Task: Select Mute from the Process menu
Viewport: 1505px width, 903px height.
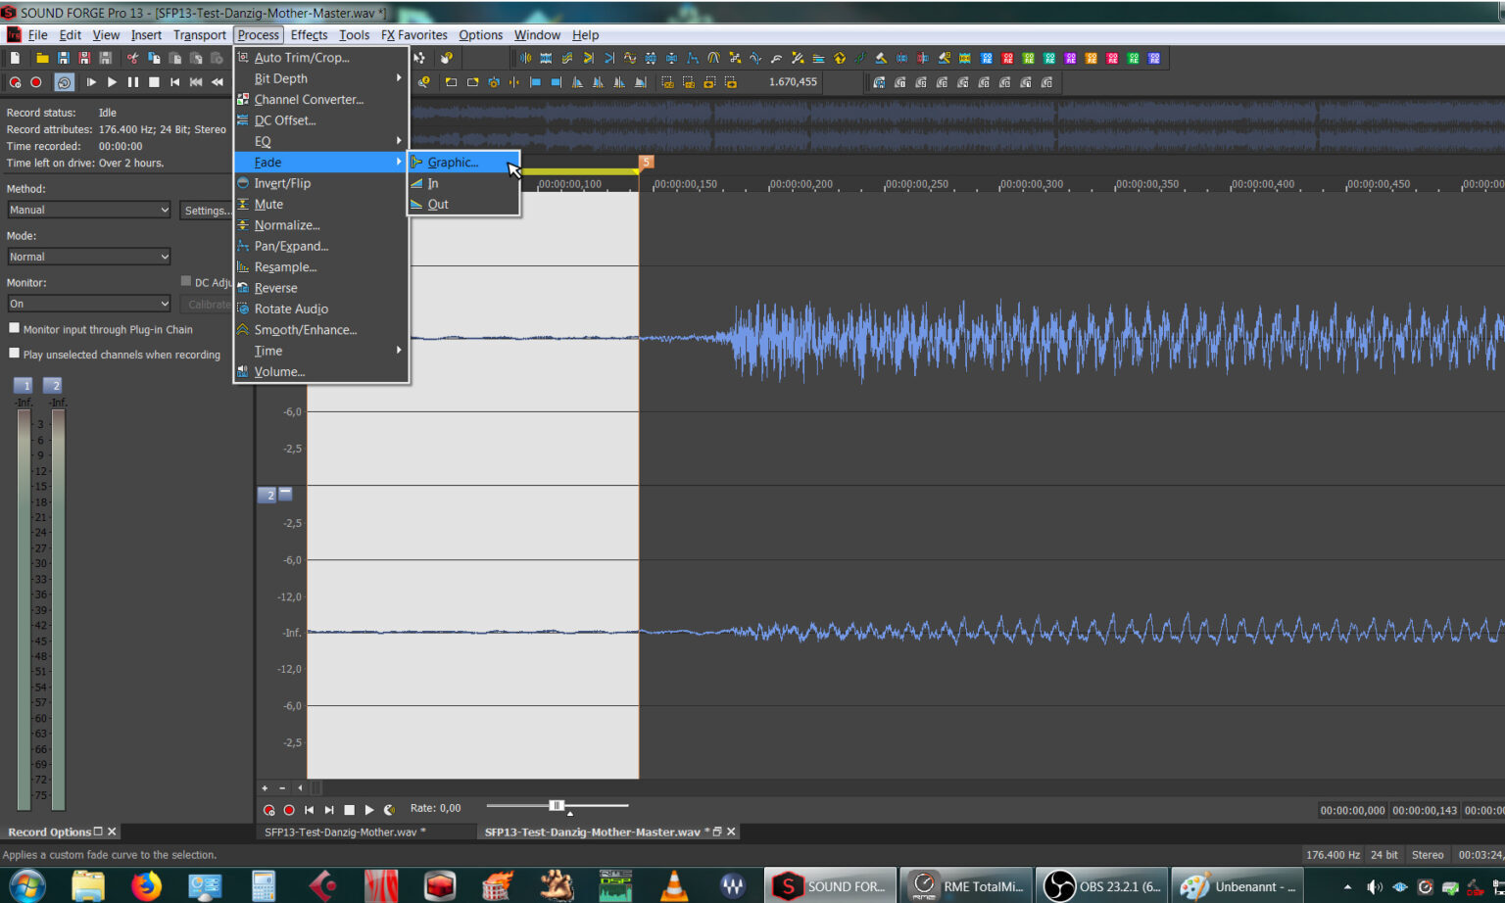Action: [320, 205]
